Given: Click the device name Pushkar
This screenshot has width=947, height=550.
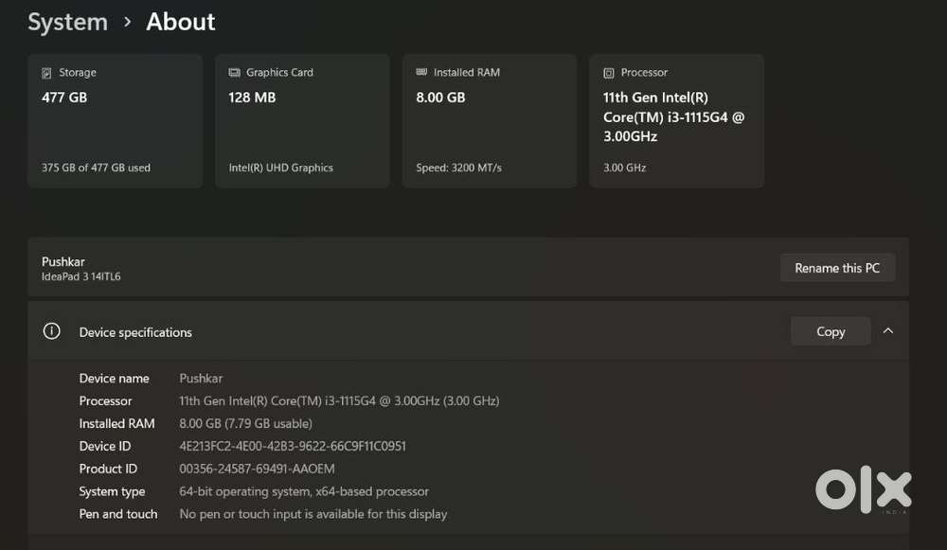Looking at the screenshot, I should point(201,378).
